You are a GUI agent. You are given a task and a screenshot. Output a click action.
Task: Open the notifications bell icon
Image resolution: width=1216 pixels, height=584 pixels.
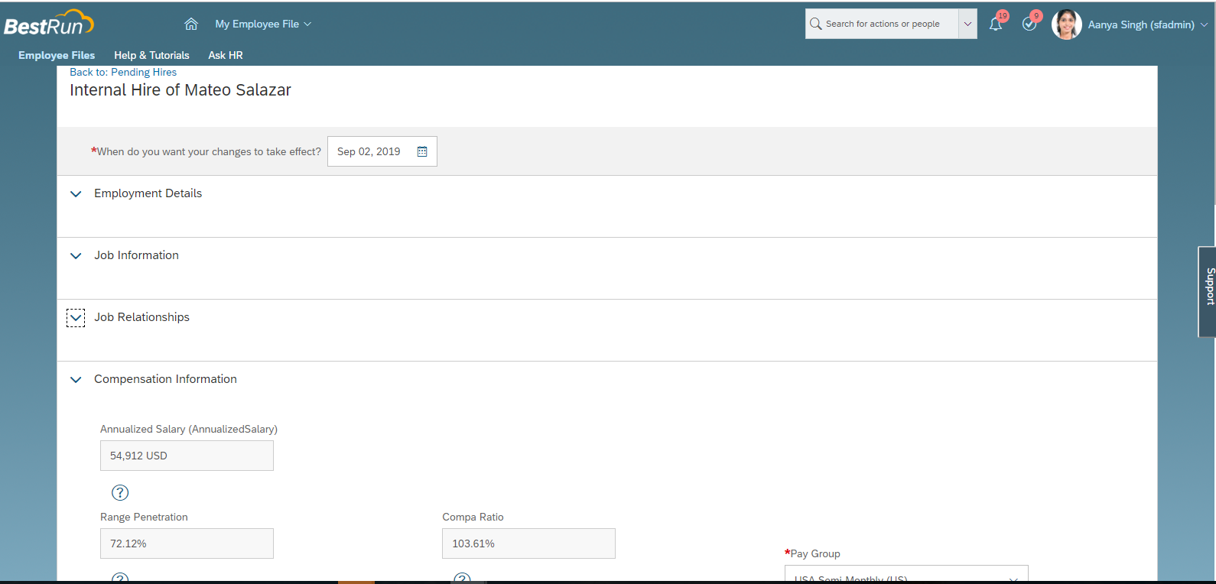coord(996,24)
